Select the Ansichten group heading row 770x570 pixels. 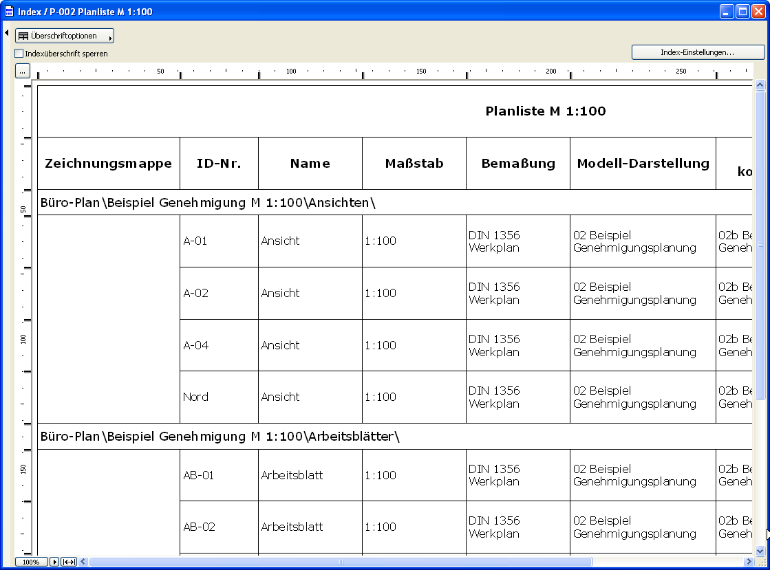click(395, 203)
